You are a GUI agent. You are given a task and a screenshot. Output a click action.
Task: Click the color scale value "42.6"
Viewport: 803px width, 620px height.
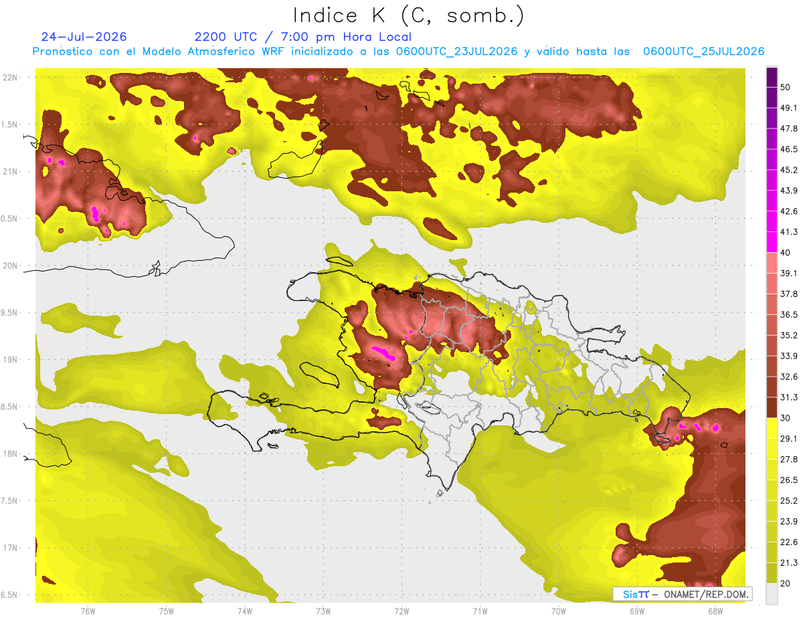tap(789, 211)
